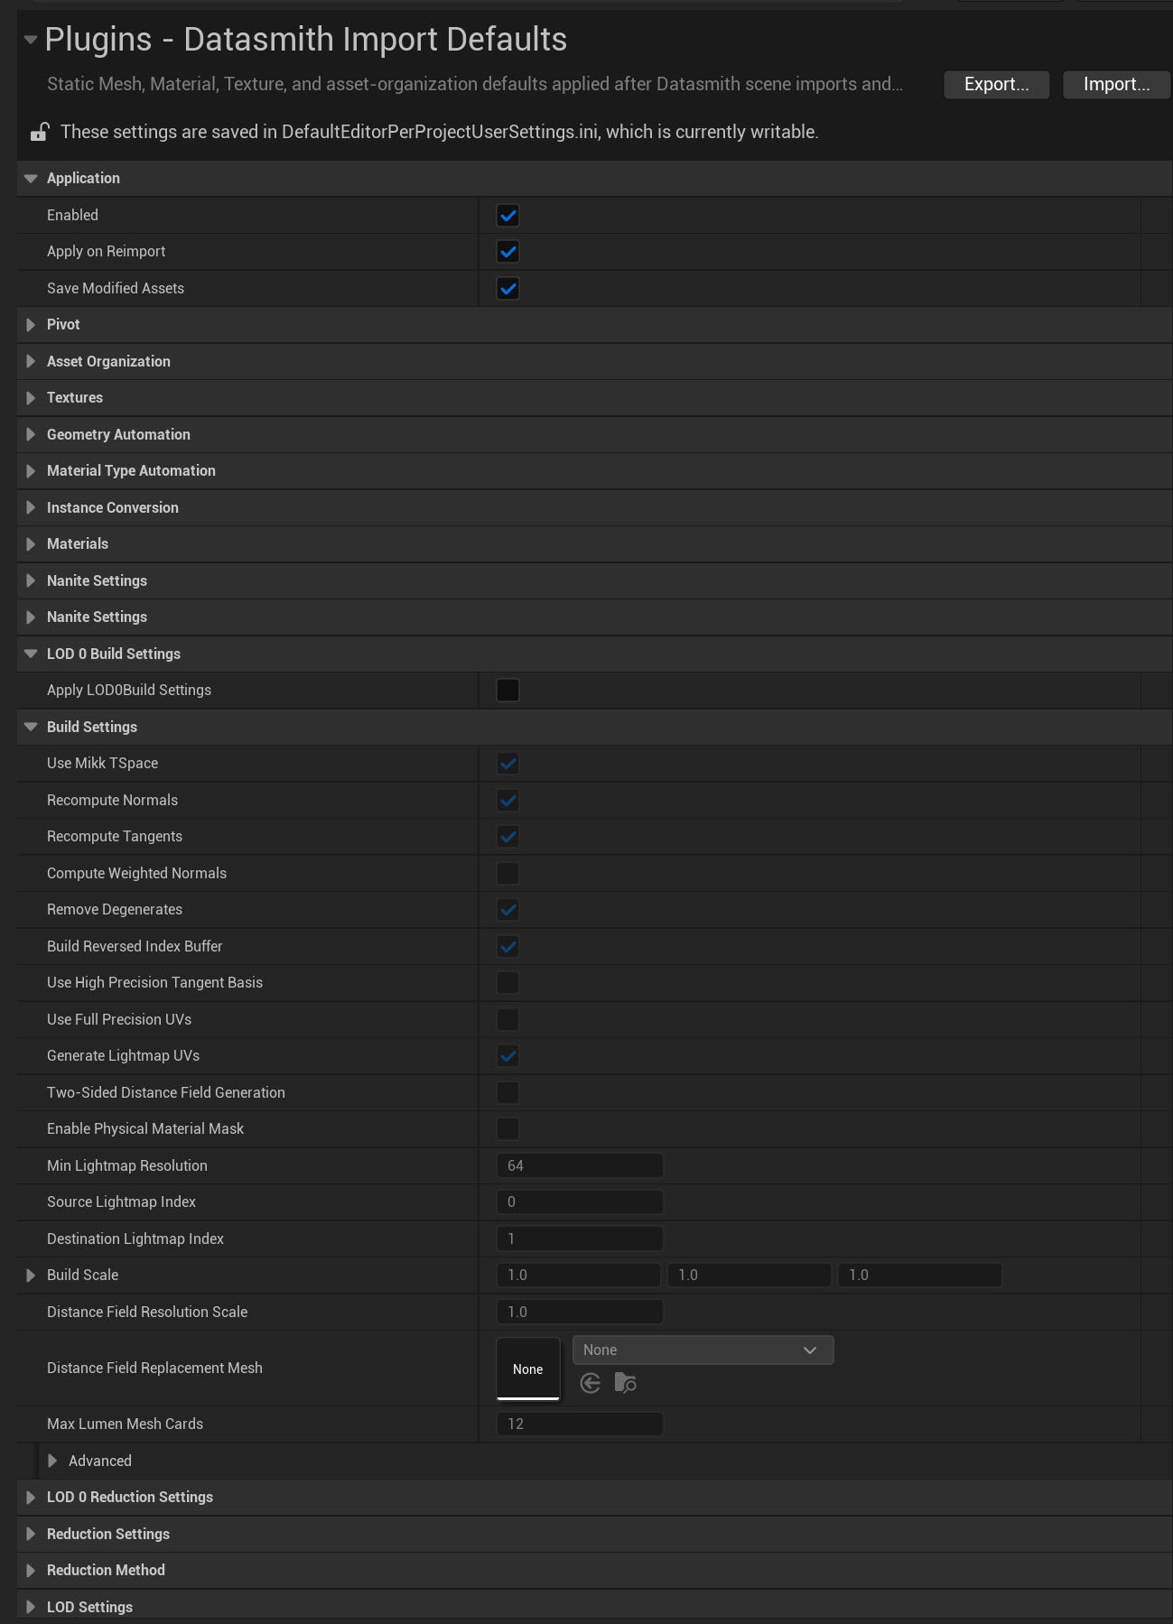Screen dimensions: 1173x1624
Task: Toggle Recompute Normals checkbox
Action: pyautogui.click(x=507, y=801)
